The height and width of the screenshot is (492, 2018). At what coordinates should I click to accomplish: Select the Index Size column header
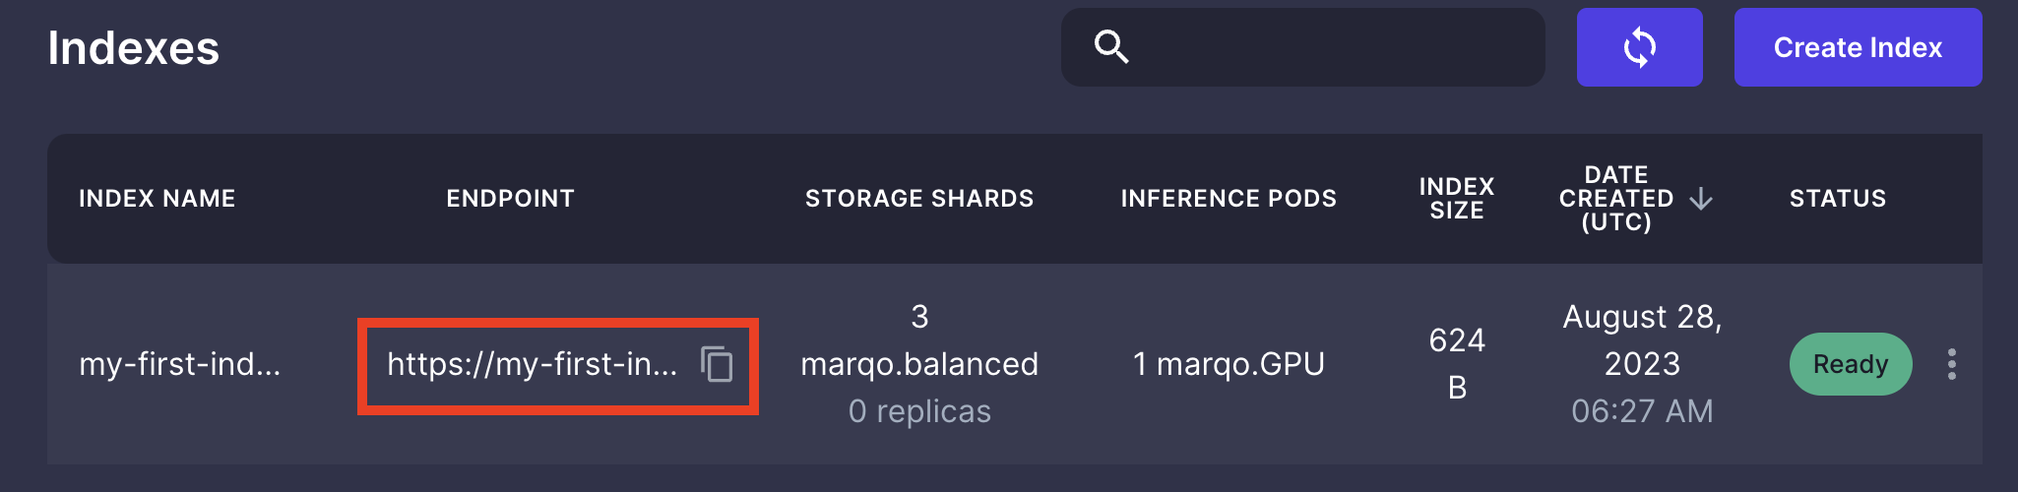(x=1457, y=199)
